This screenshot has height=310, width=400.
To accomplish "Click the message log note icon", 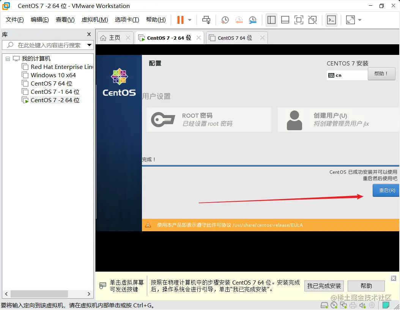I will coord(386,305).
